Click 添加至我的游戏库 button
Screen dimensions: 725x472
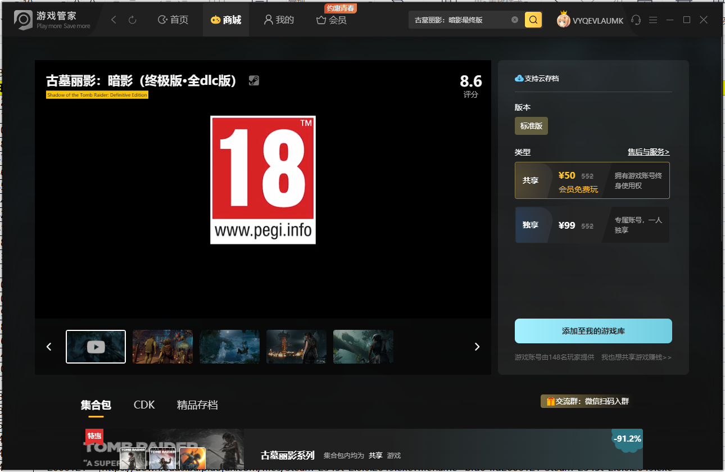pyautogui.click(x=593, y=331)
